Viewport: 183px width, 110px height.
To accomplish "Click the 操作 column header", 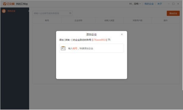I will coord(166,20).
